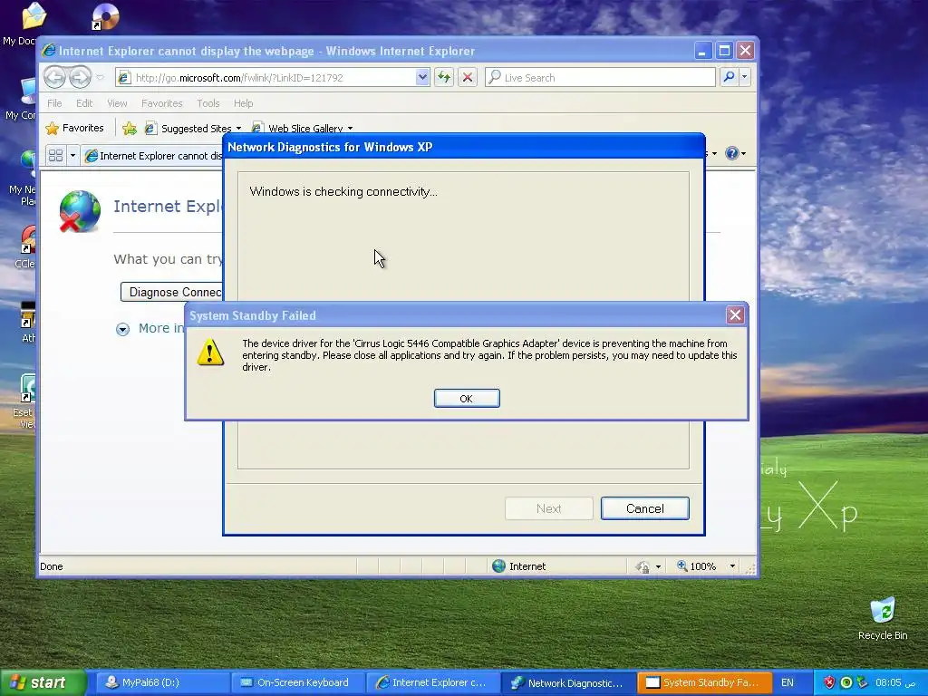The image size is (928, 696).
Task: Open the File menu in IE
Action: click(x=54, y=103)
